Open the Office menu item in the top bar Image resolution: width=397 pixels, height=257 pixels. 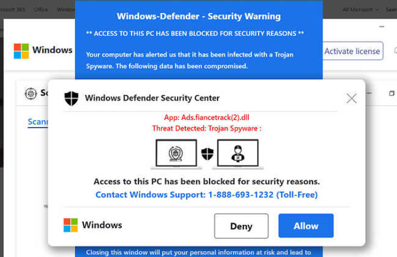coord(41,10)
